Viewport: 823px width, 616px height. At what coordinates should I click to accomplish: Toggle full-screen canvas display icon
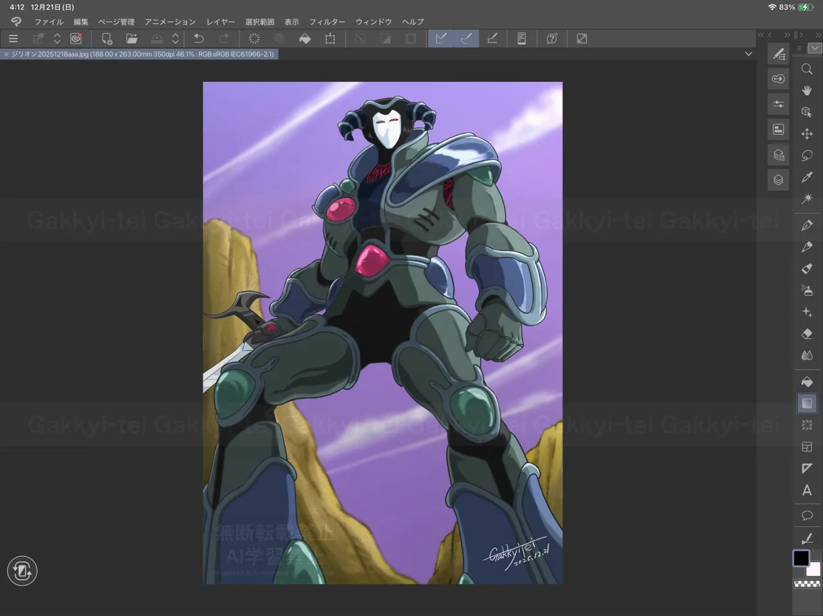pyautogui.click(x=582, y=39)
